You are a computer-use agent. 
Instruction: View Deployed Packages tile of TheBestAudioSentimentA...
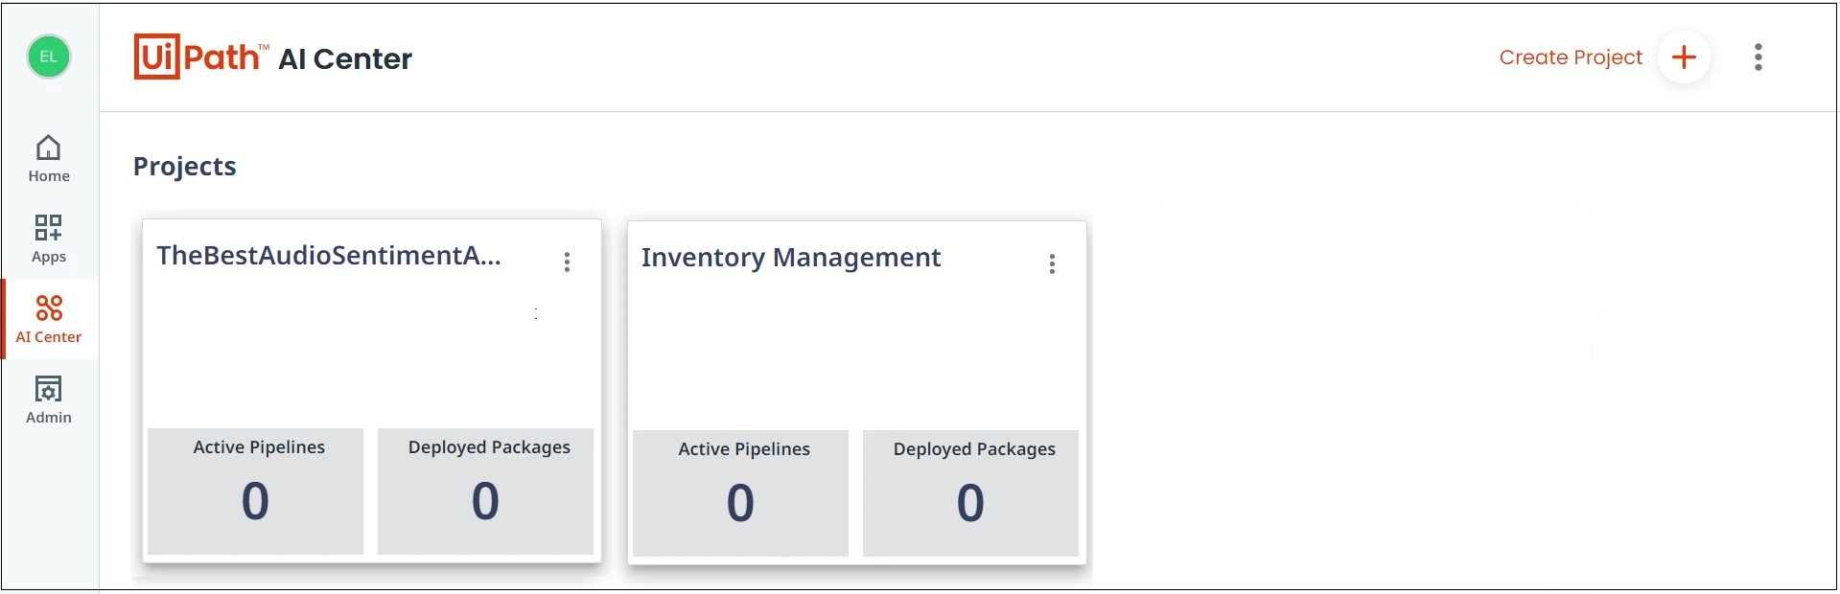[485, 491]
